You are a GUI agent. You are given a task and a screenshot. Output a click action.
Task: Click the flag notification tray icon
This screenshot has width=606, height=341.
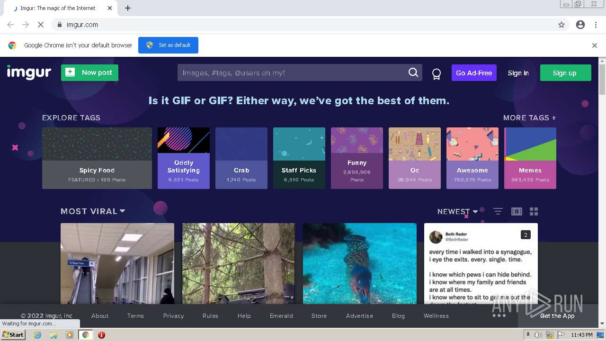click(561, 335)
